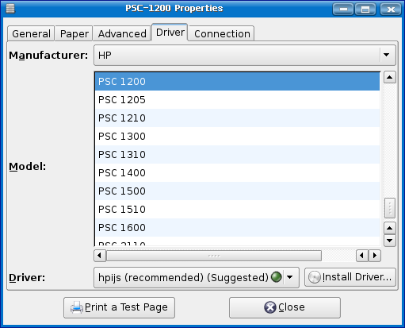The image size is (405, 328).
Task: Click the left arrow of horizontal scrollbar
Action: point(100,256)
